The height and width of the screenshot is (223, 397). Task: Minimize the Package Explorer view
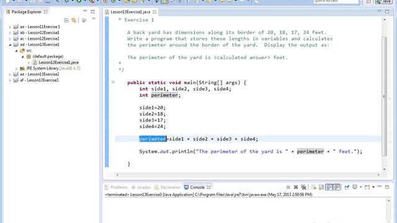click(x=85, y=11)
